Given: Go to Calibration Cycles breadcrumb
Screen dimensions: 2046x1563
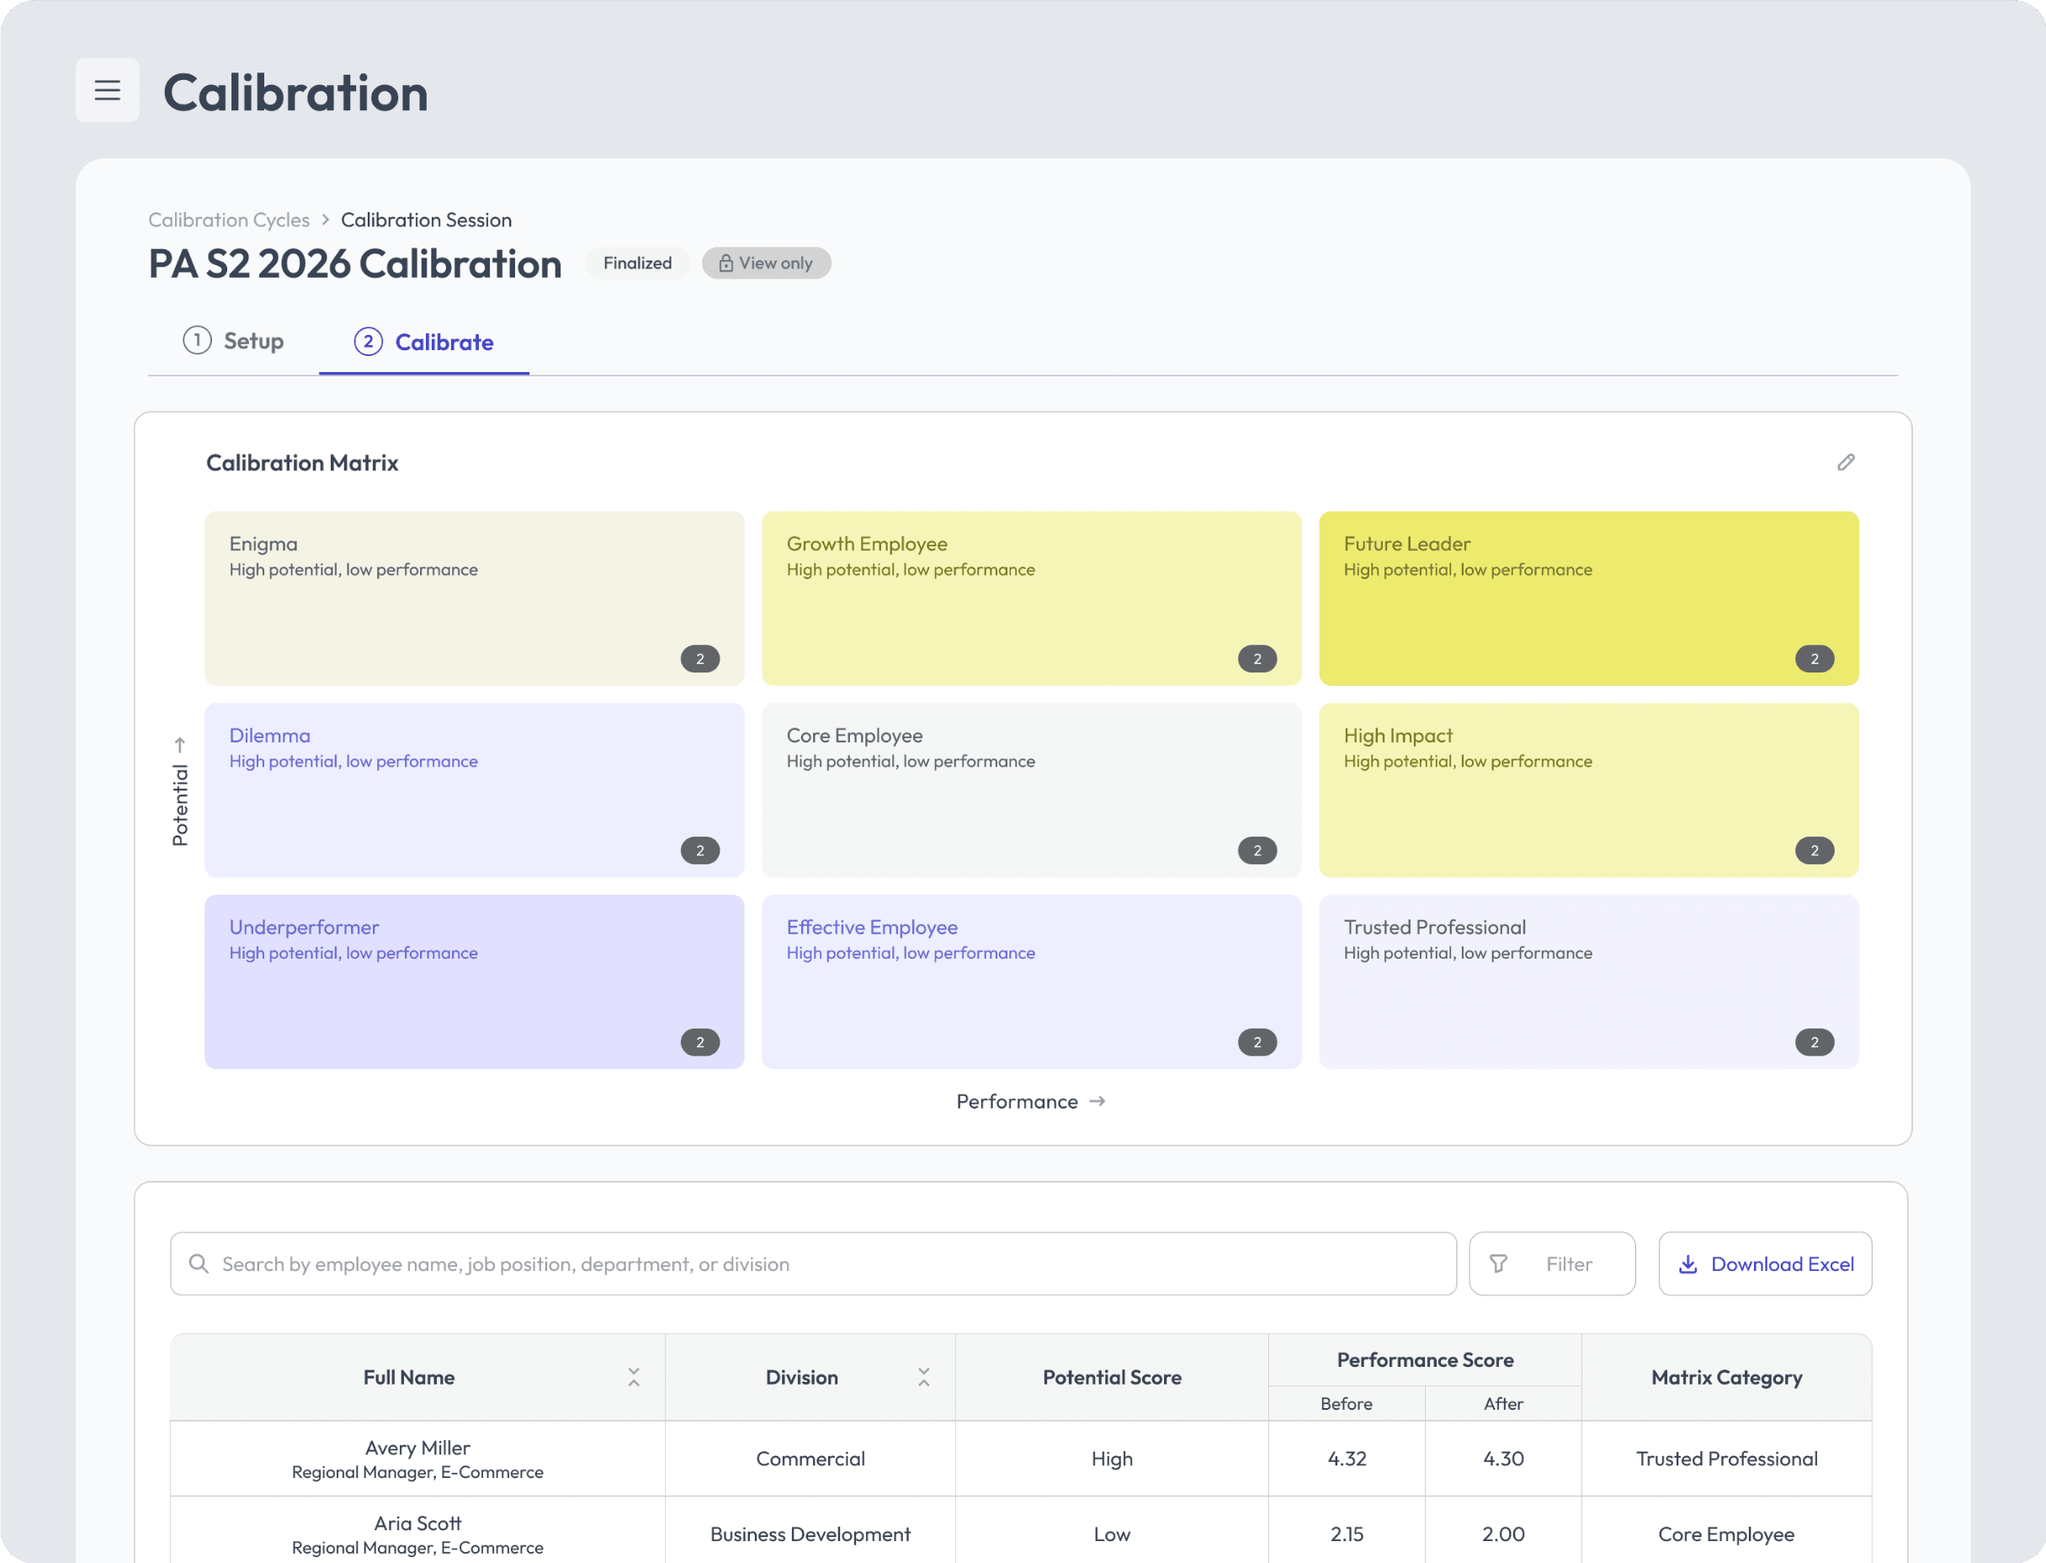Looking at the screenshot, I should (x=229, y=220).
